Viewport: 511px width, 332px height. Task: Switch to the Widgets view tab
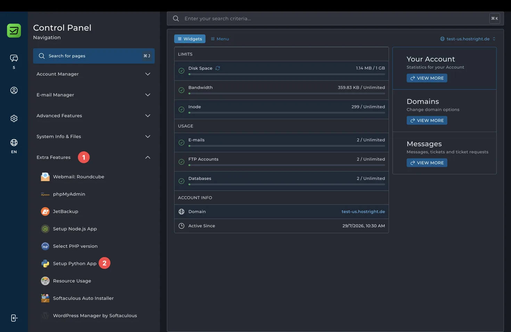190,39
